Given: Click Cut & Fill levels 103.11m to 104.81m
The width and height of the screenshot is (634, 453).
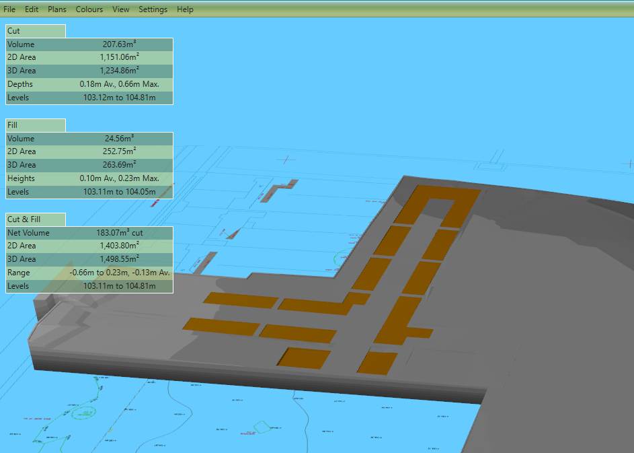Looking at the screenshot, I should click(x=119, y=286).
